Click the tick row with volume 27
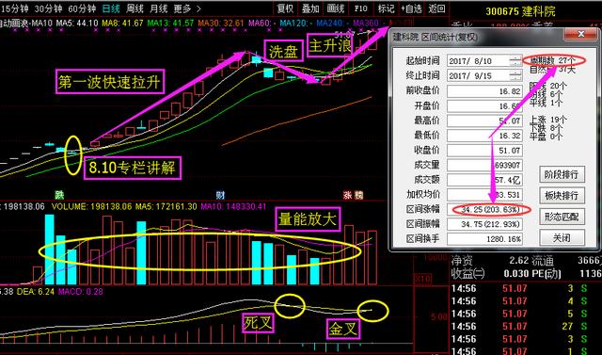The height and width of the screenshot is (355, 602). point(524,326)
